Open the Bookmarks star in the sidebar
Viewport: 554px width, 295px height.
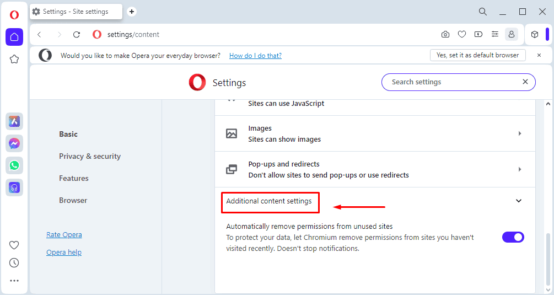tap(14, 59)
